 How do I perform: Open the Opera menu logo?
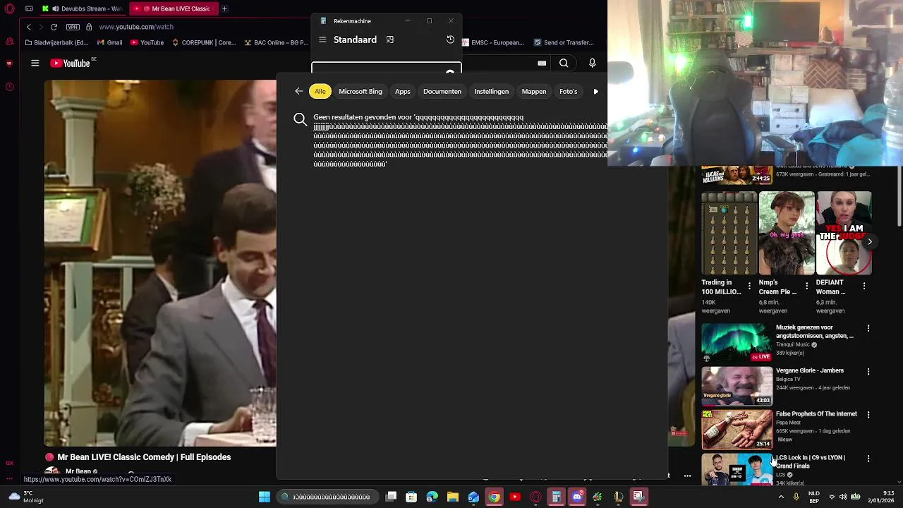click(x=9, y=8)
